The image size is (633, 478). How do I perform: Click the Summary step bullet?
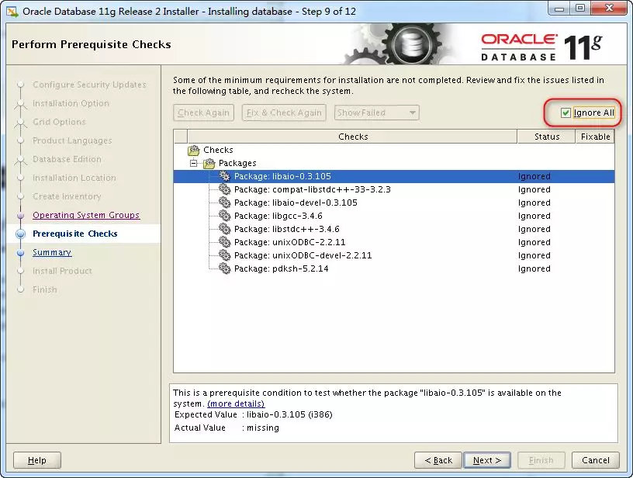coord(21,253)
